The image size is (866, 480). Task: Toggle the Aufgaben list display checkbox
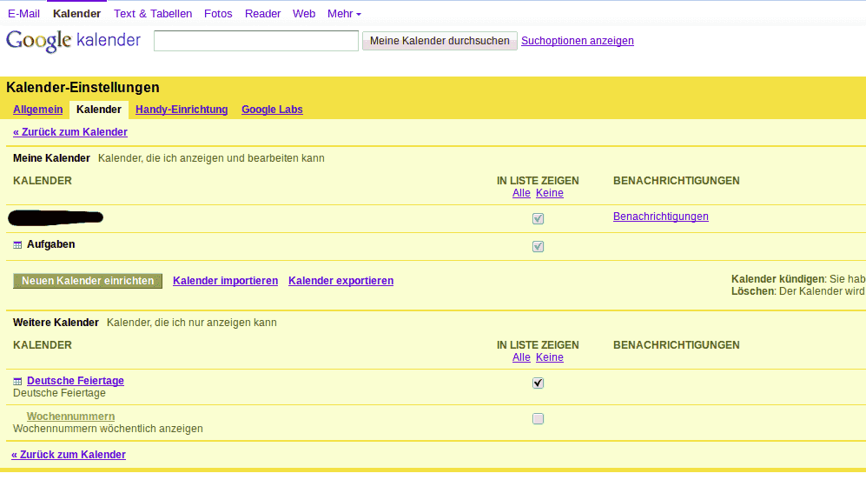click(x=538, y=246)
